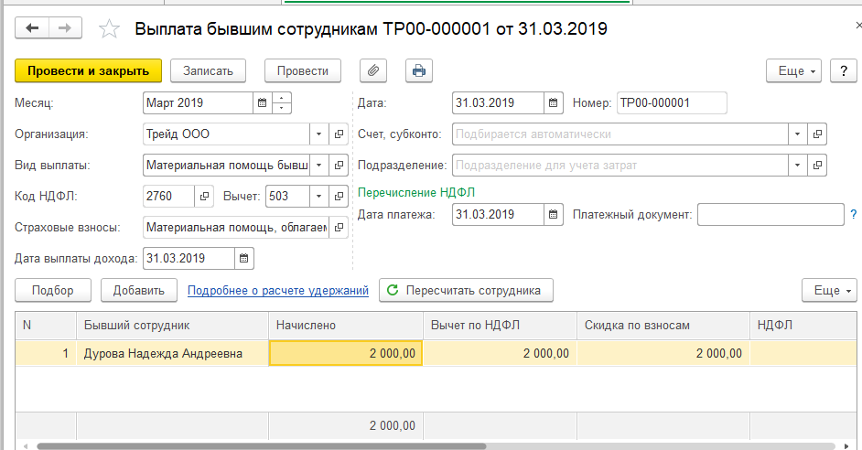Select the Скидка по взносам cell value
The width and height of the screenshot is (862, 450).
(x=663, y=353)
